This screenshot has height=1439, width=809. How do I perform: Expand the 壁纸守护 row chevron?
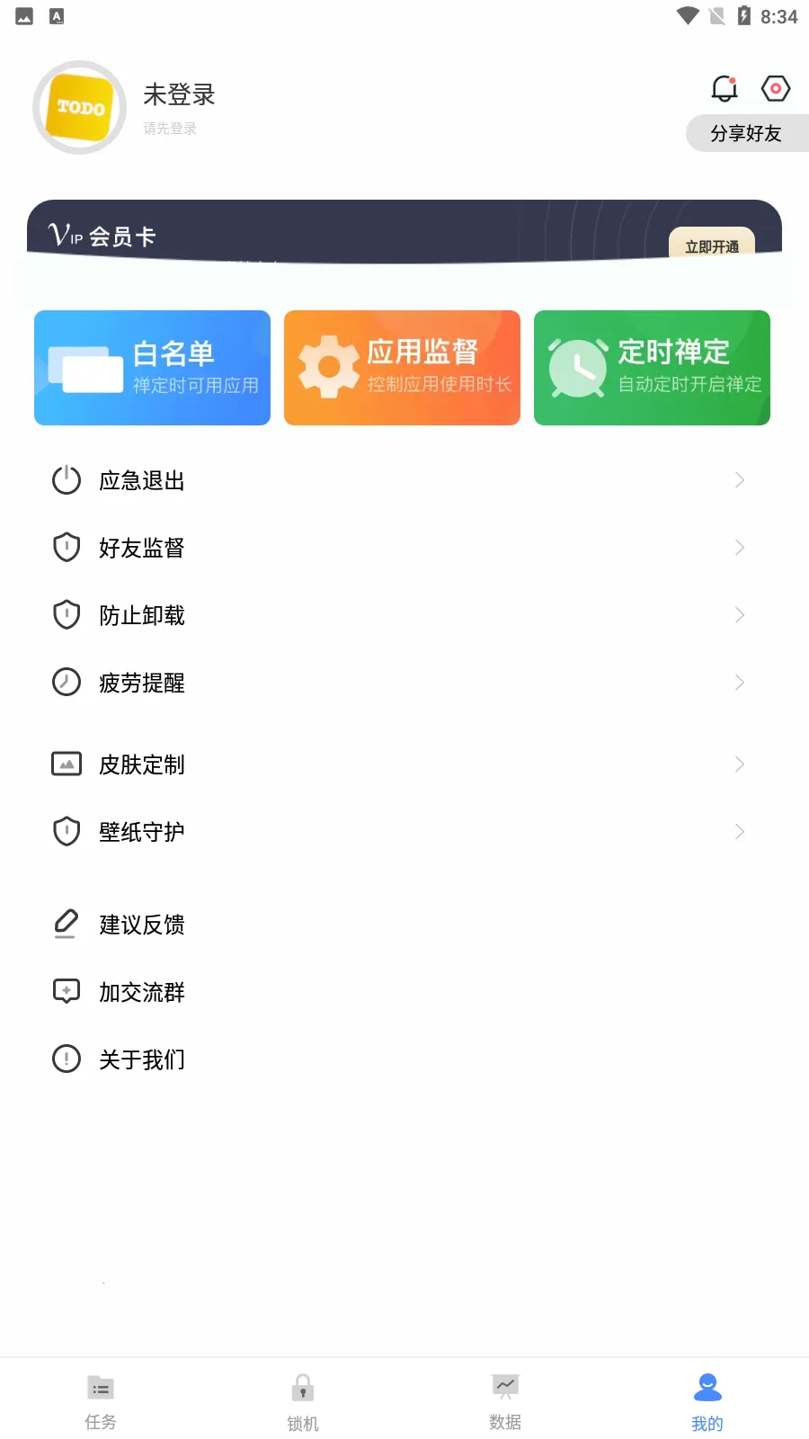pos(739,832)
